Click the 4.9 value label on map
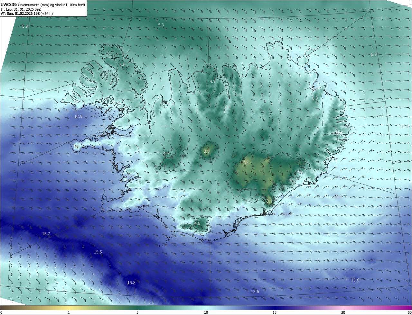The width and height of the screenshot is (412, 315). click(x=213, y=81)
